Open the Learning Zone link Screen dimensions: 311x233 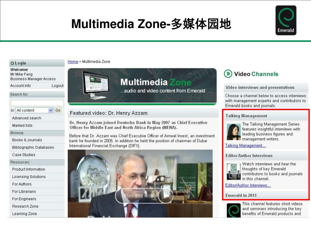click(24, 214)
